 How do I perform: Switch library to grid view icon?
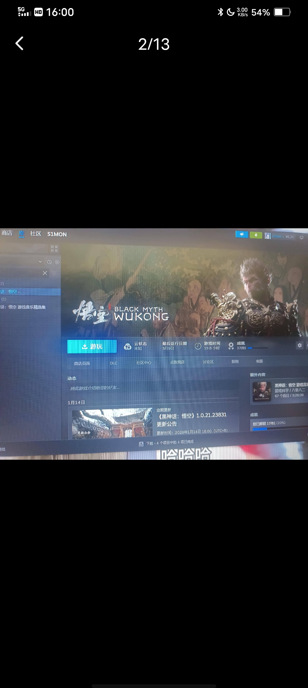(x=54, y=248)
